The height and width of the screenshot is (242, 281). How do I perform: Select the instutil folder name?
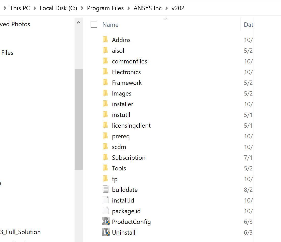pos(121,115)
